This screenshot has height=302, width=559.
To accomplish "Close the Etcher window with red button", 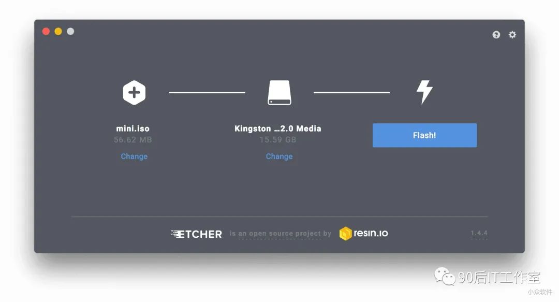I will coord(46,32).
